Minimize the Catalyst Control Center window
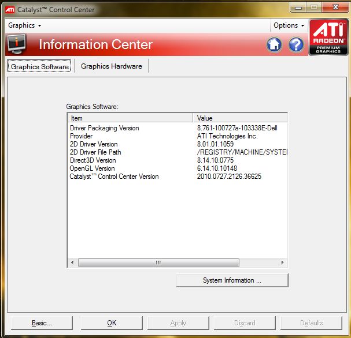Viewport: 351px width, 338px height. point(298,7)
